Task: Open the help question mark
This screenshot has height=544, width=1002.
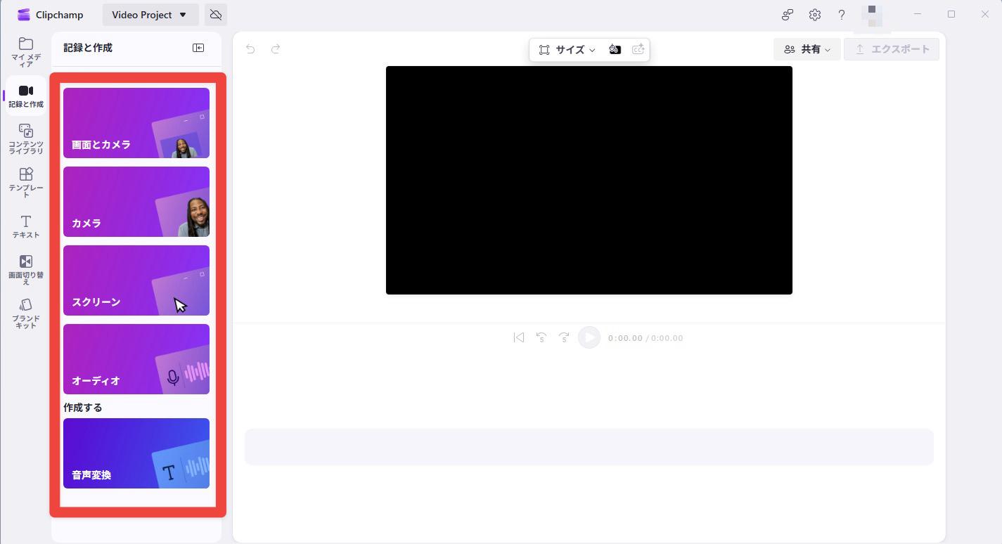Action: click(x=842, y=15)
